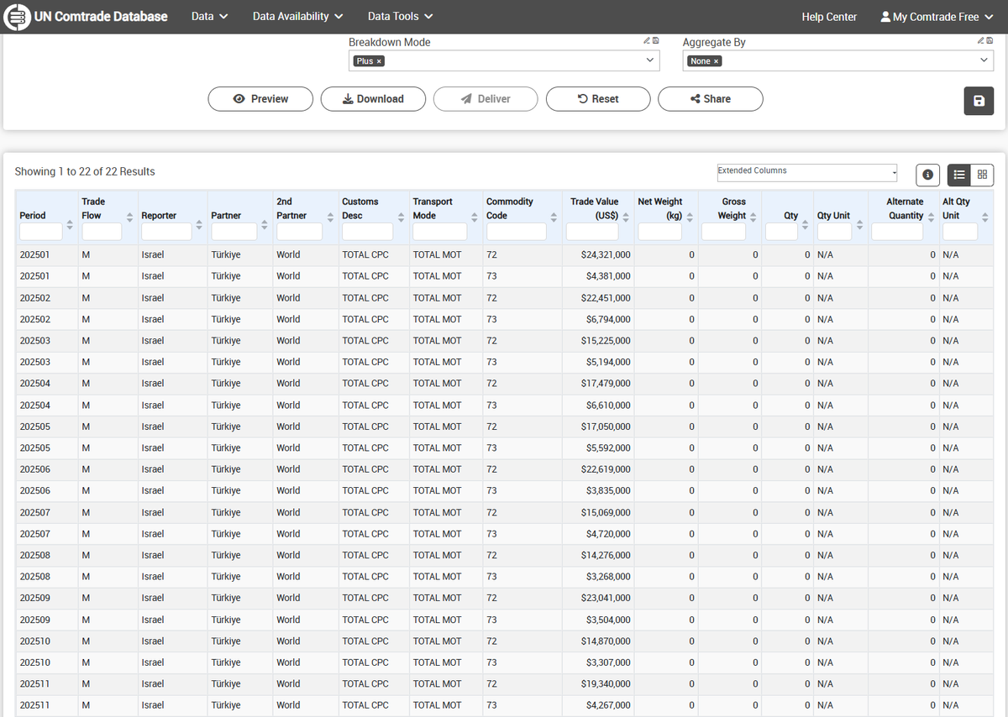Sort table by Customs Desc column arrows
Viewport: 1008px width, 717px height.
(x=401, y=217)
